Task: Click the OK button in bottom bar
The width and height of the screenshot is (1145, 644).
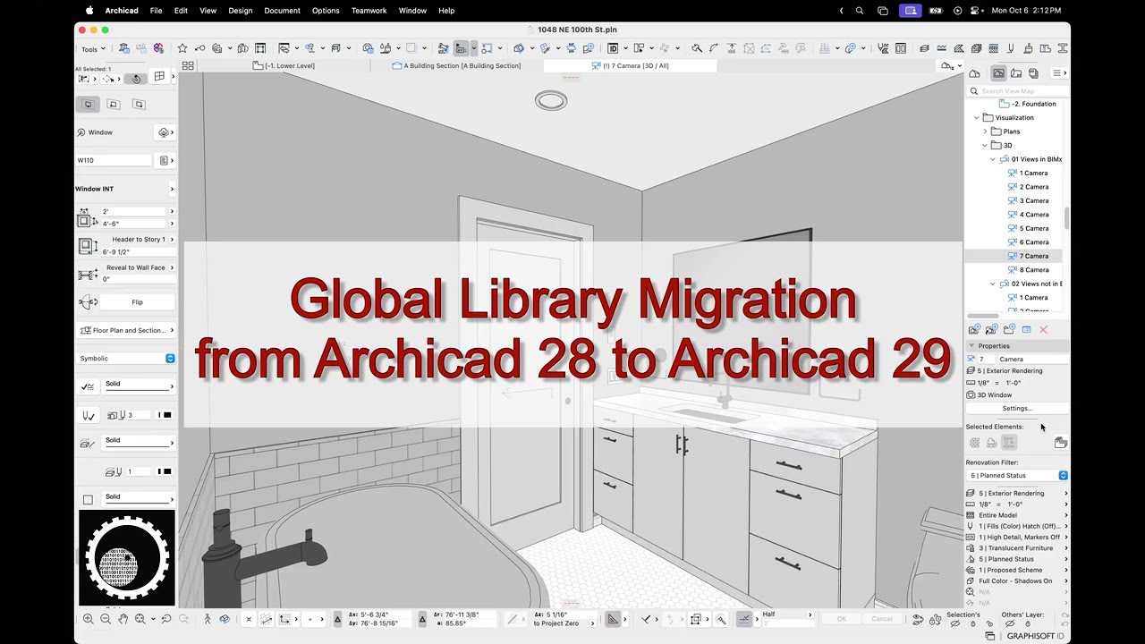Action: (x=841, y=618)
